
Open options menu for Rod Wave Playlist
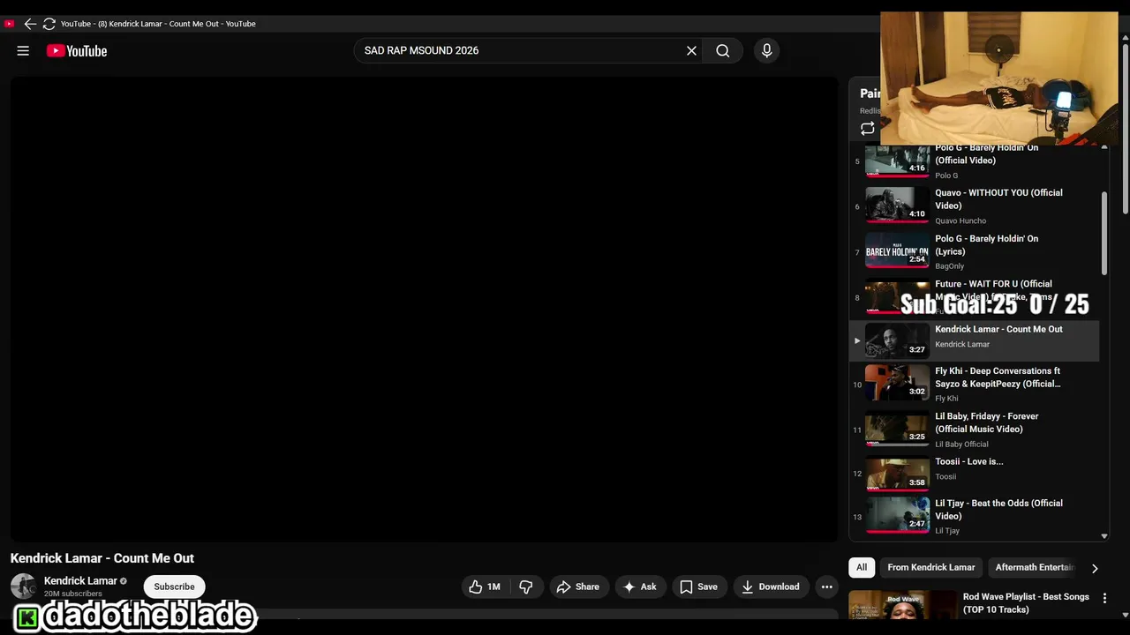click(x=1104, y=598)
